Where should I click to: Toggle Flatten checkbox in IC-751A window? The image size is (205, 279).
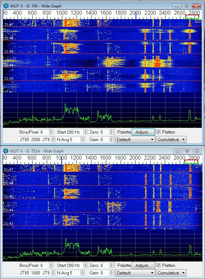click(159, 265)
